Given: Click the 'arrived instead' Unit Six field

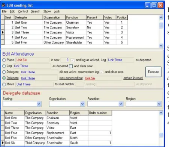Looking at the screenshot, I should coord(103,78).
